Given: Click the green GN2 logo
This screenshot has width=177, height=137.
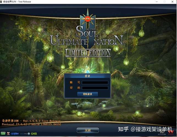Looking at the screenshot, I should tap(34, 134).
